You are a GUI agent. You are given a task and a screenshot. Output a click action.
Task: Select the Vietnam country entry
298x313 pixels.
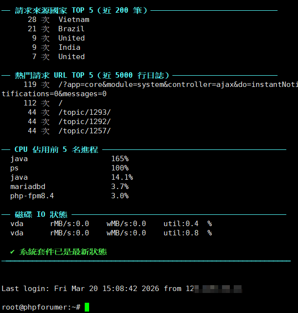click(x=74, y=20)
